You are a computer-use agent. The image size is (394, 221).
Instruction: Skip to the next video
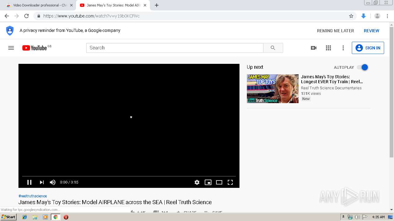pyautogui.click(x=42, y=182)
